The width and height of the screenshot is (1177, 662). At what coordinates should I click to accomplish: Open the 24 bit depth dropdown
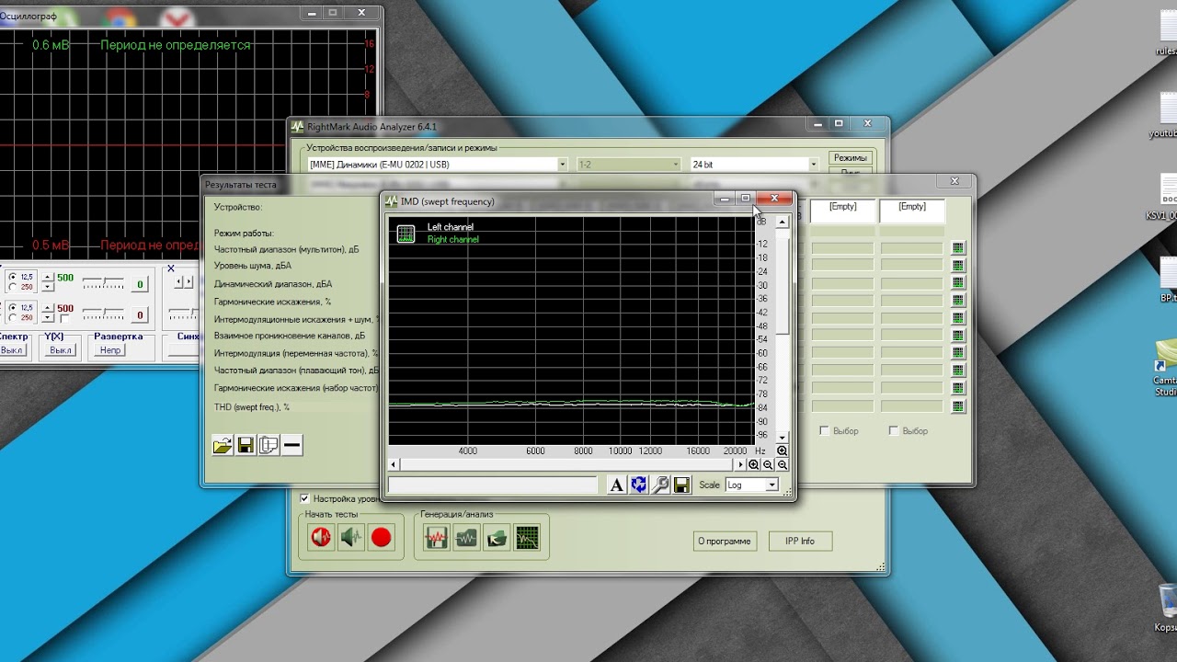point(813,165)
